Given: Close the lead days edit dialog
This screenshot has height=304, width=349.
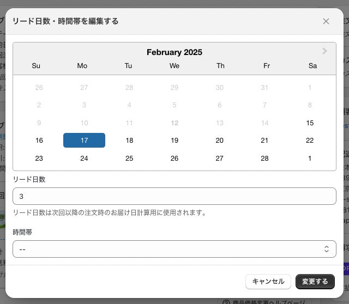Looking at the screenshot, I should coord(326,21).
